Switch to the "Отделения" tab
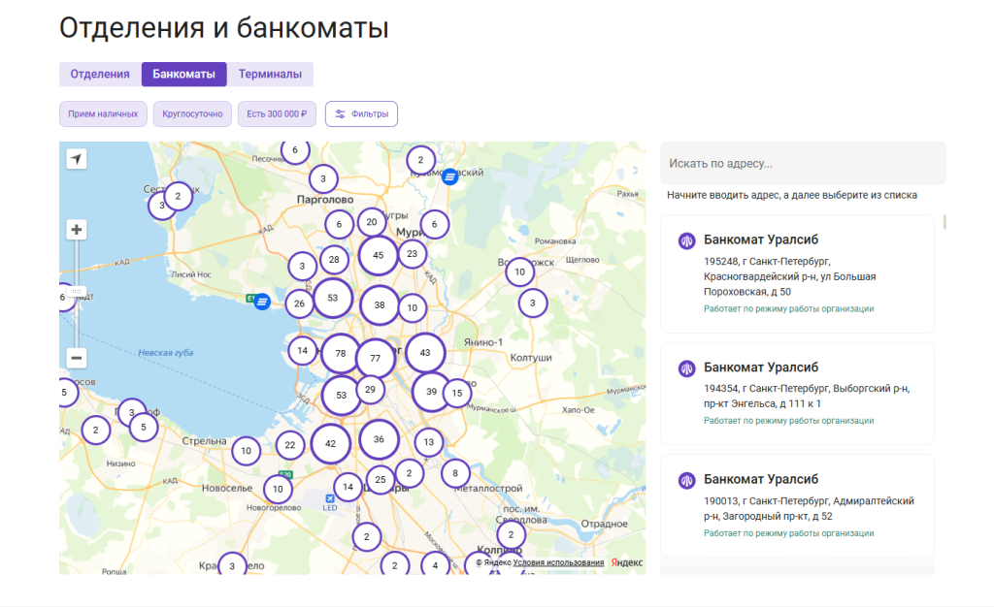 (x=100, y=75)
